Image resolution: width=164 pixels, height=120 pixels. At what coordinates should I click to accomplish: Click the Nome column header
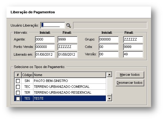pos(70,75)
